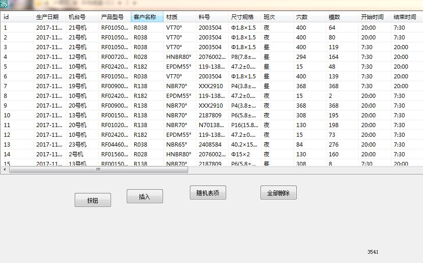This screenshot has height=263, width=423.
Task: Click 2号机 in row 14
Action: (x=76, y=154)
